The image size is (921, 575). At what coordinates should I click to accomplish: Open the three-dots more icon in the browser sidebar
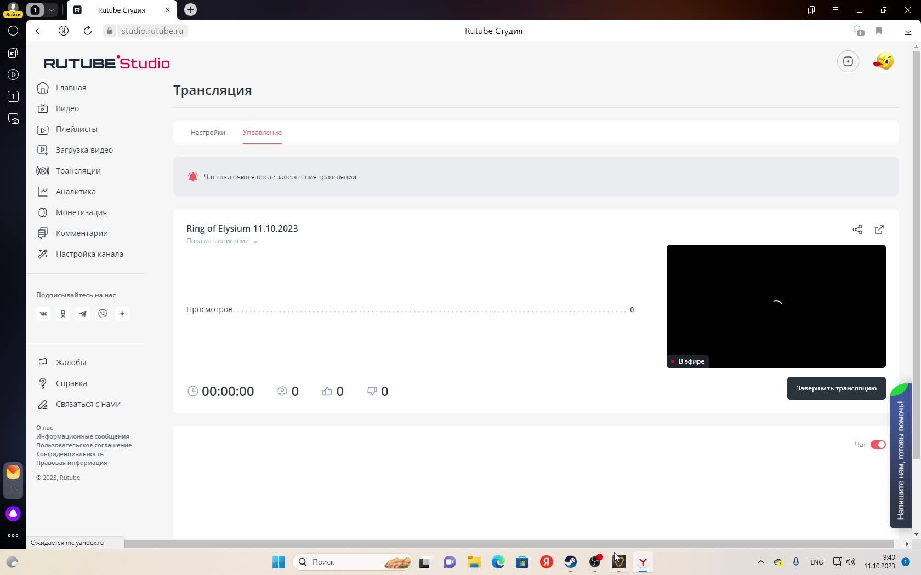pos(13,535)
